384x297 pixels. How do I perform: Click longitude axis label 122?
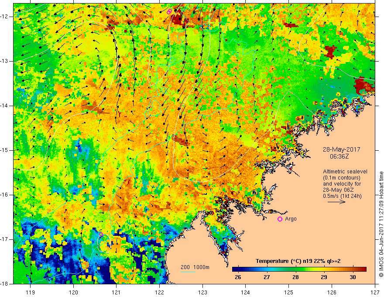(x=159, y=292)
